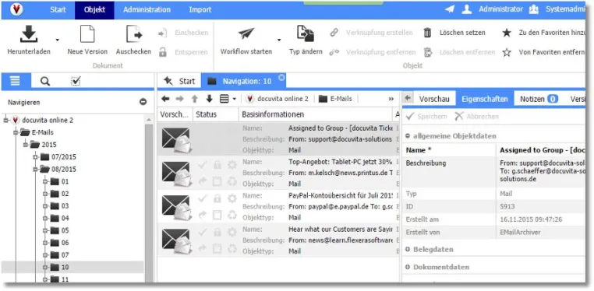Screen dimensions: 594x291
Task: Click the docuvita logo in the header
Action: (16, 9)
